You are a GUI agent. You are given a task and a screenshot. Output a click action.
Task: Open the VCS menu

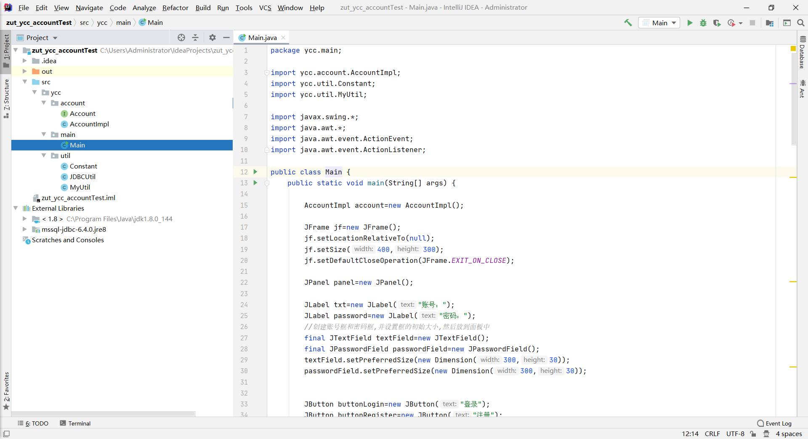click(x=265, y=8)
